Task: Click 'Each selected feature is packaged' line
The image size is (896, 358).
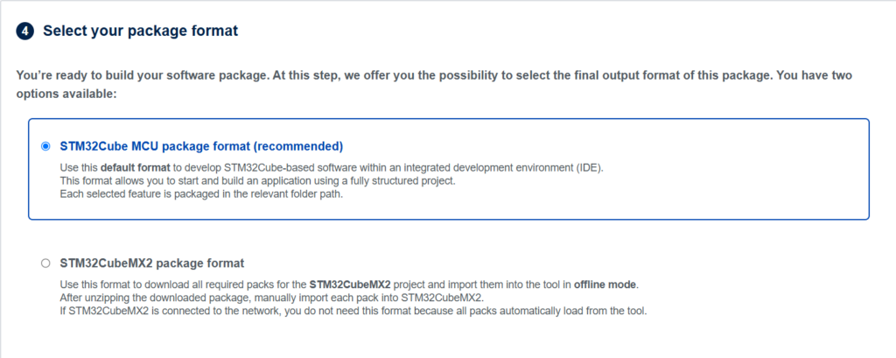Action: pyautogui.click(x=202, y=193)
